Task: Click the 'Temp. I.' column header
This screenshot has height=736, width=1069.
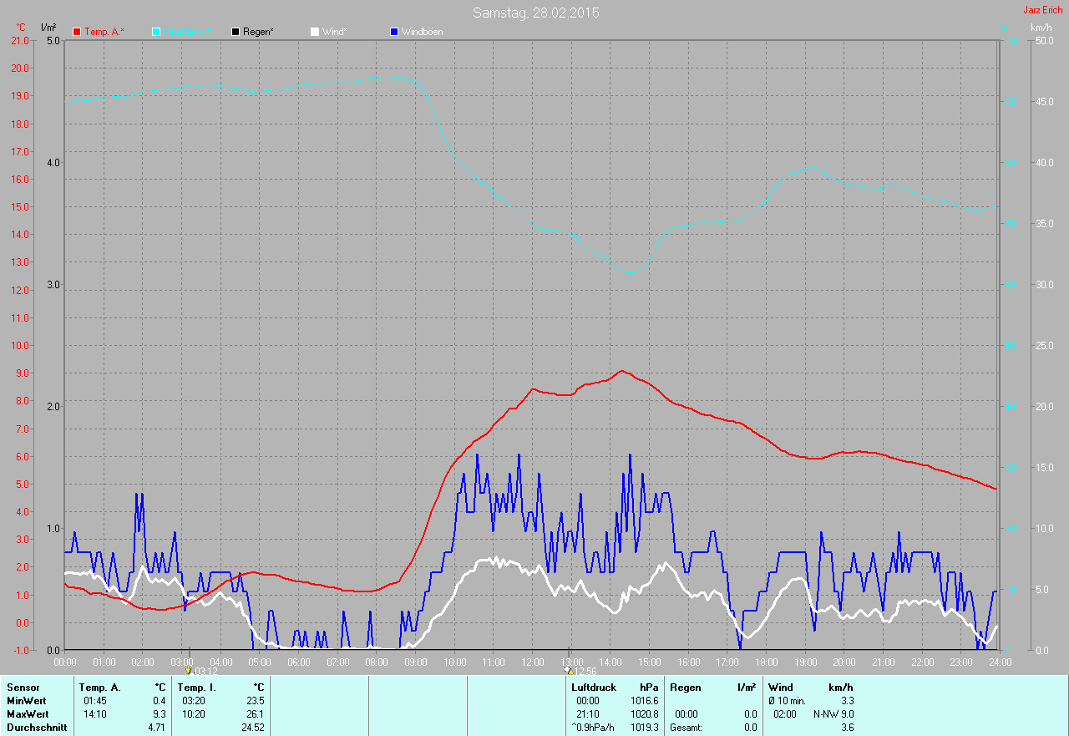Action: [x=197, y=688]
